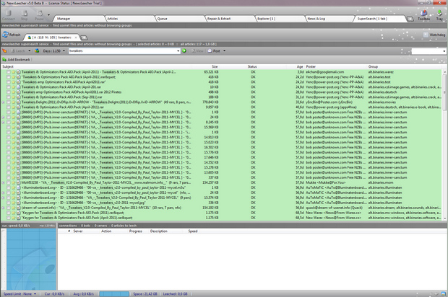Click the green go search button
Screen dimensions: 448x297
[184, 50]
